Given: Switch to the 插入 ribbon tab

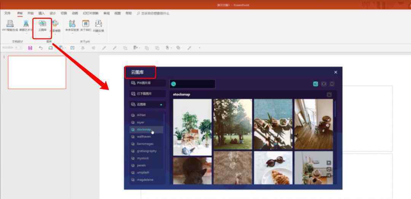Looking at the screenshot, I should coord(41,13).
